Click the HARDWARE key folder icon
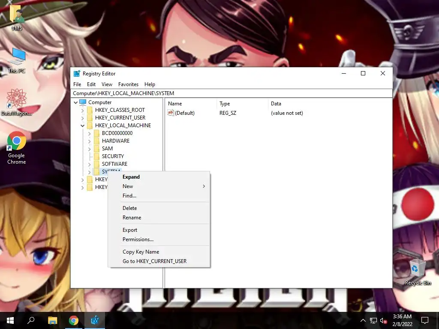This screenshot has height=329, width=439. 96,141
